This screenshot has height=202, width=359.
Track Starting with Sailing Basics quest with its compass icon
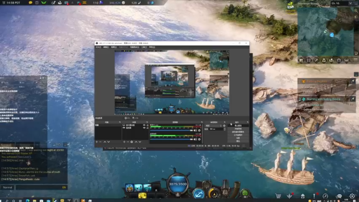(353, 99)
